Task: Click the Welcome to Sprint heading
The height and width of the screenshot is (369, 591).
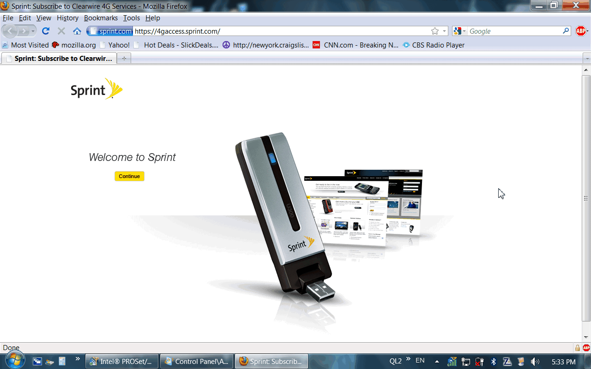Action: pyautogui.click(x=132, y=157)
